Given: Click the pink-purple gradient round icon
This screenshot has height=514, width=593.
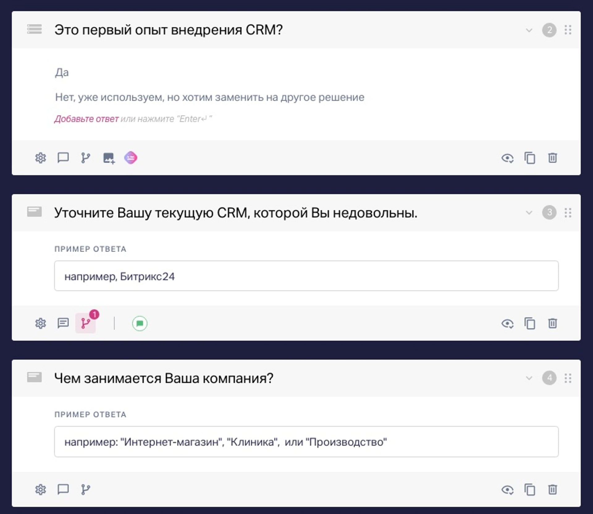Looking at the screenshot, I should click(131, 158).
